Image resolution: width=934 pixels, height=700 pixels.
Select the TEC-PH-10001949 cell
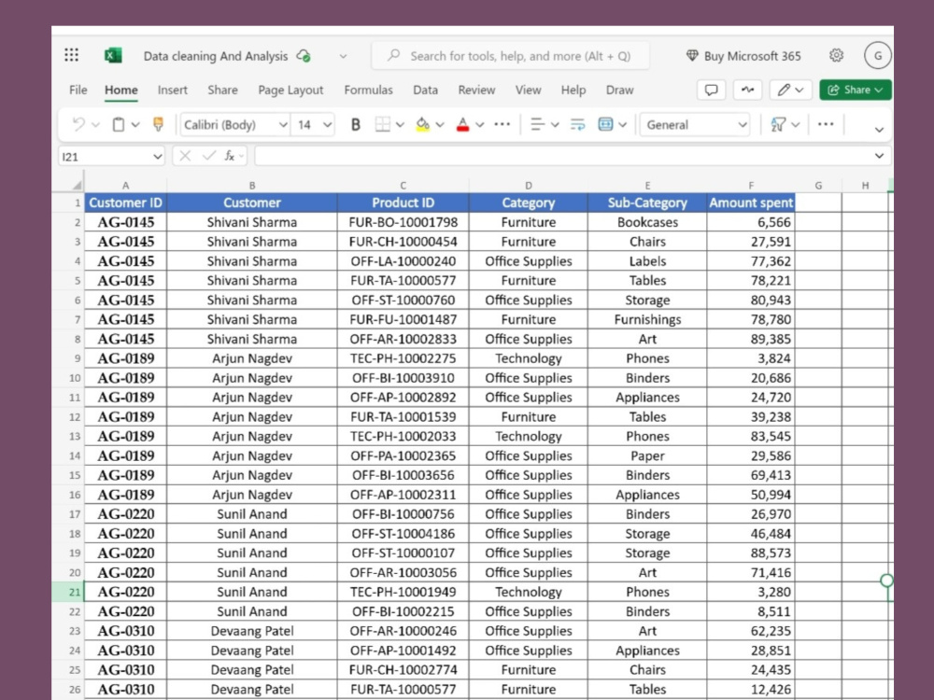click(x=403, y=592)
